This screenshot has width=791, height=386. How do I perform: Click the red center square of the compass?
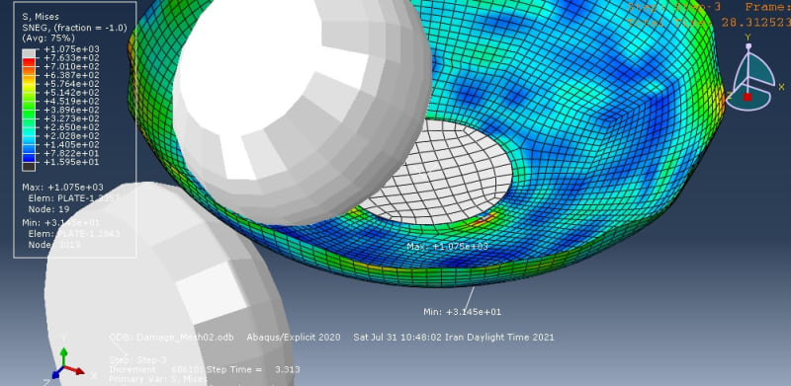(x=747, y=97)
